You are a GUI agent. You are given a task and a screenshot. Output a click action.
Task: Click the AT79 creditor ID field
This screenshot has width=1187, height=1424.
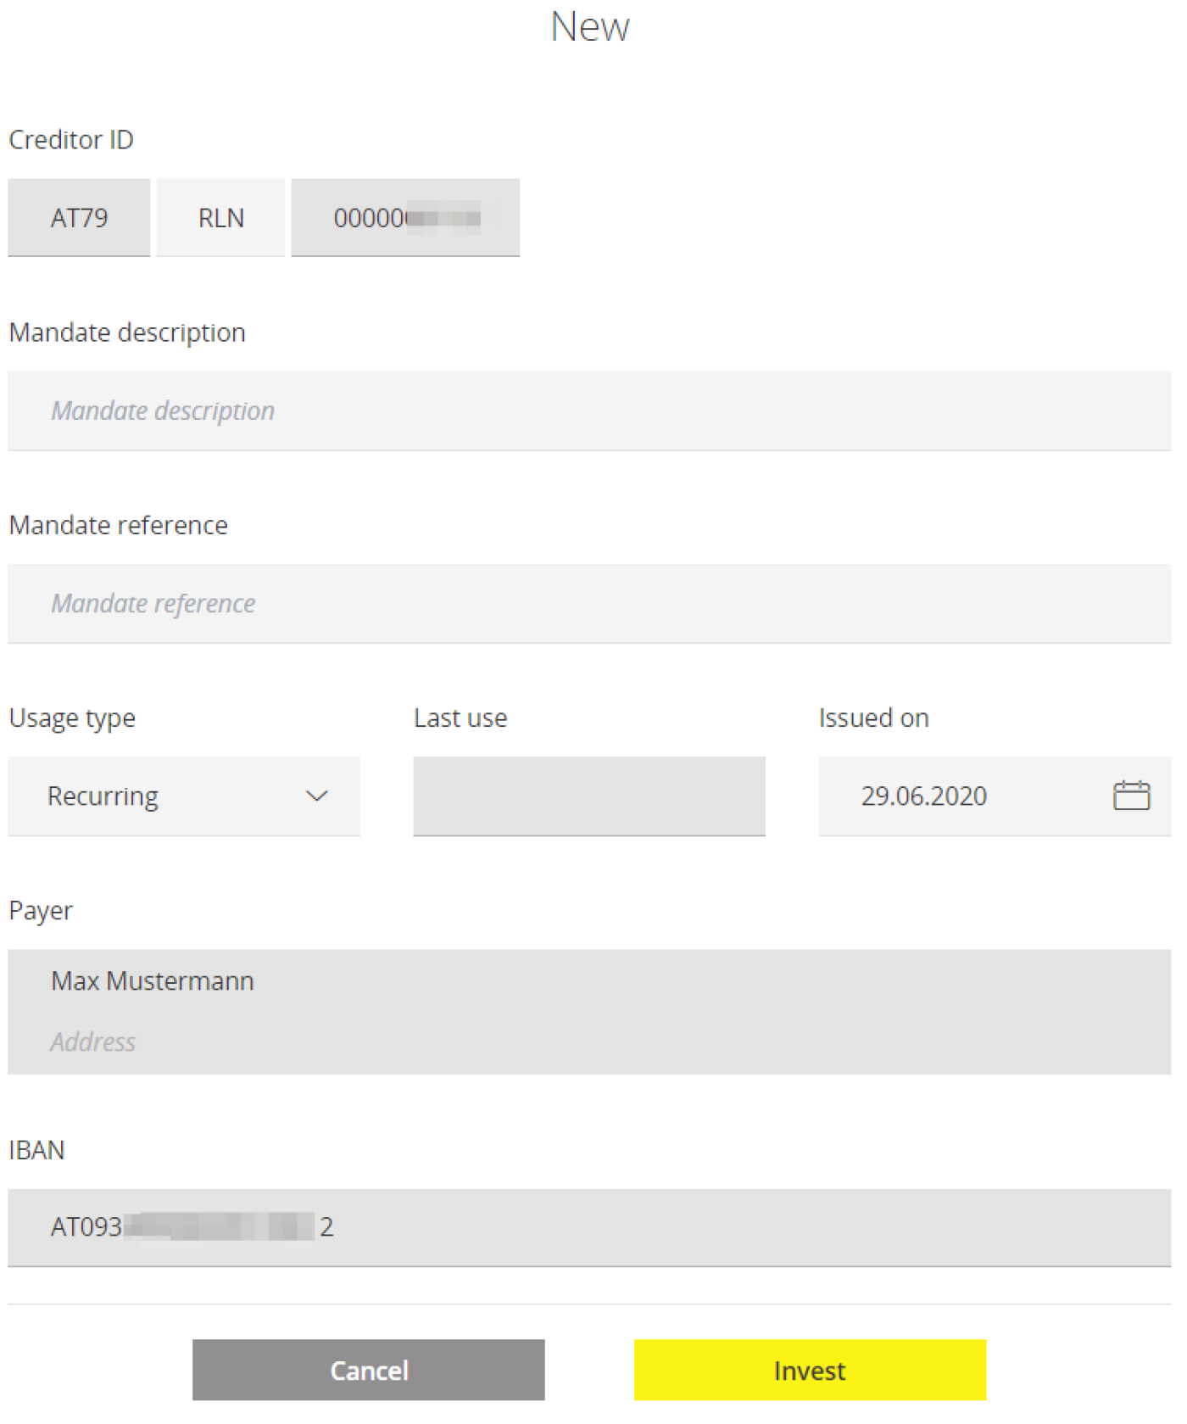[79, 218]
